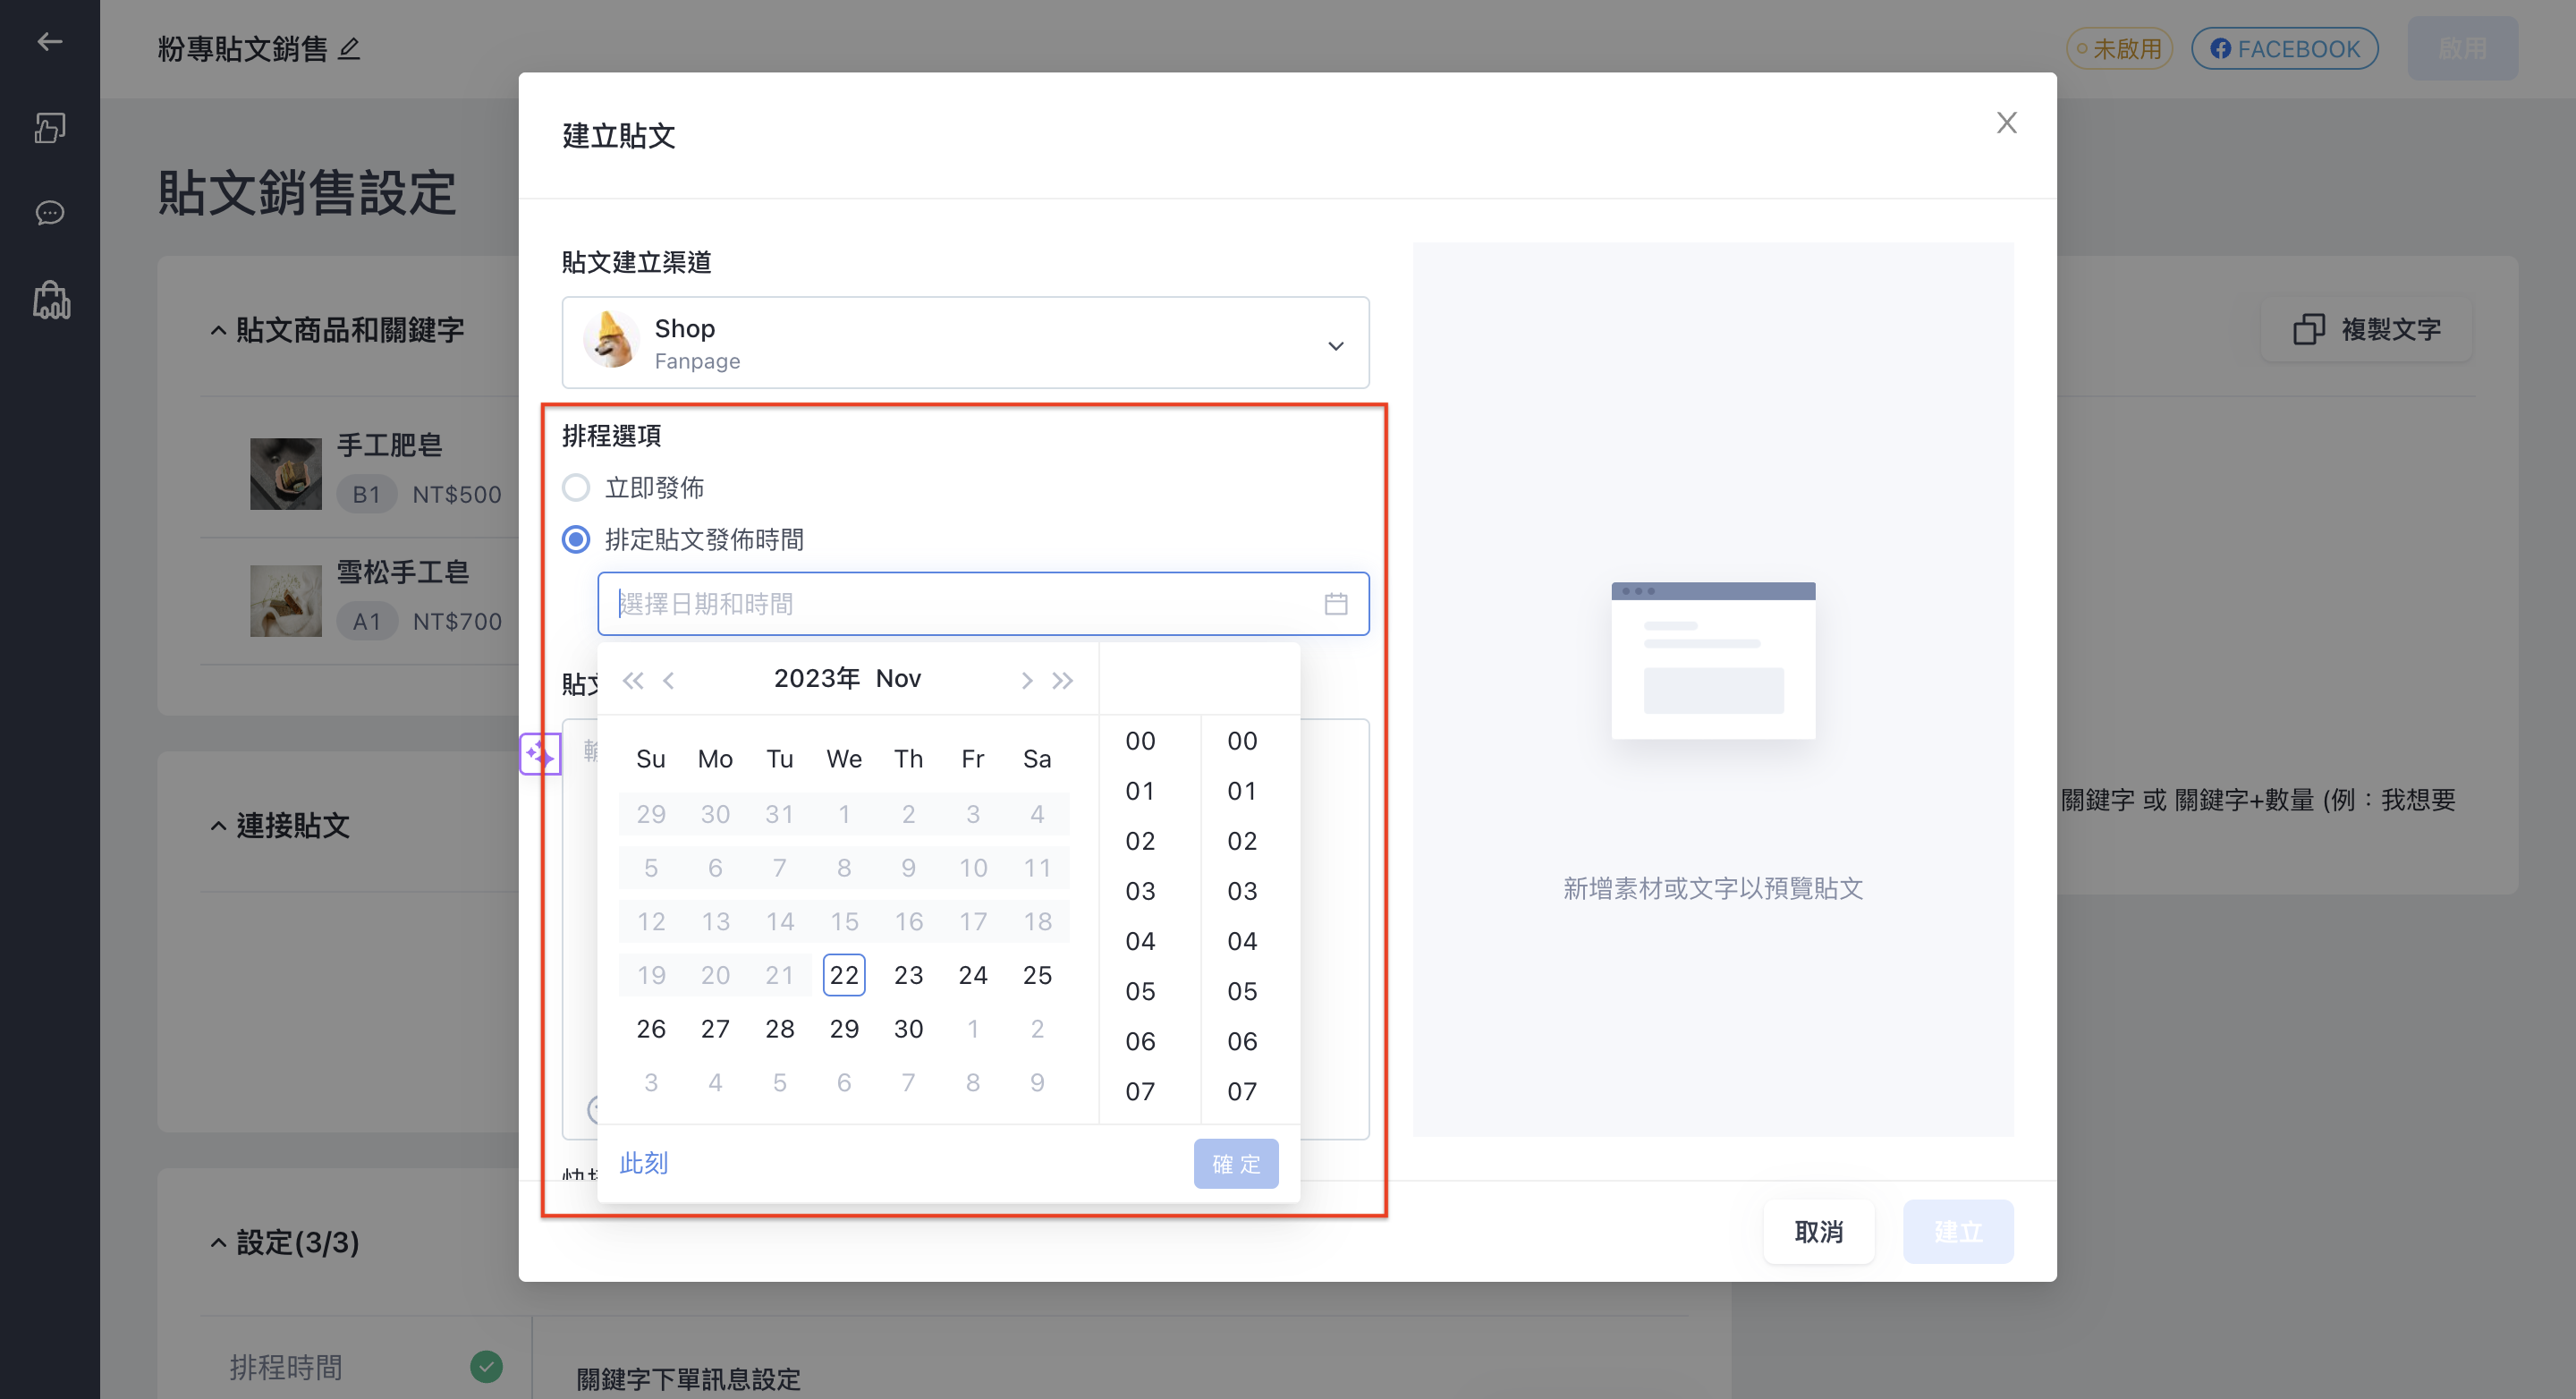Click the calendar icon in date field

pyautogui.click(x=1336, y=604)
